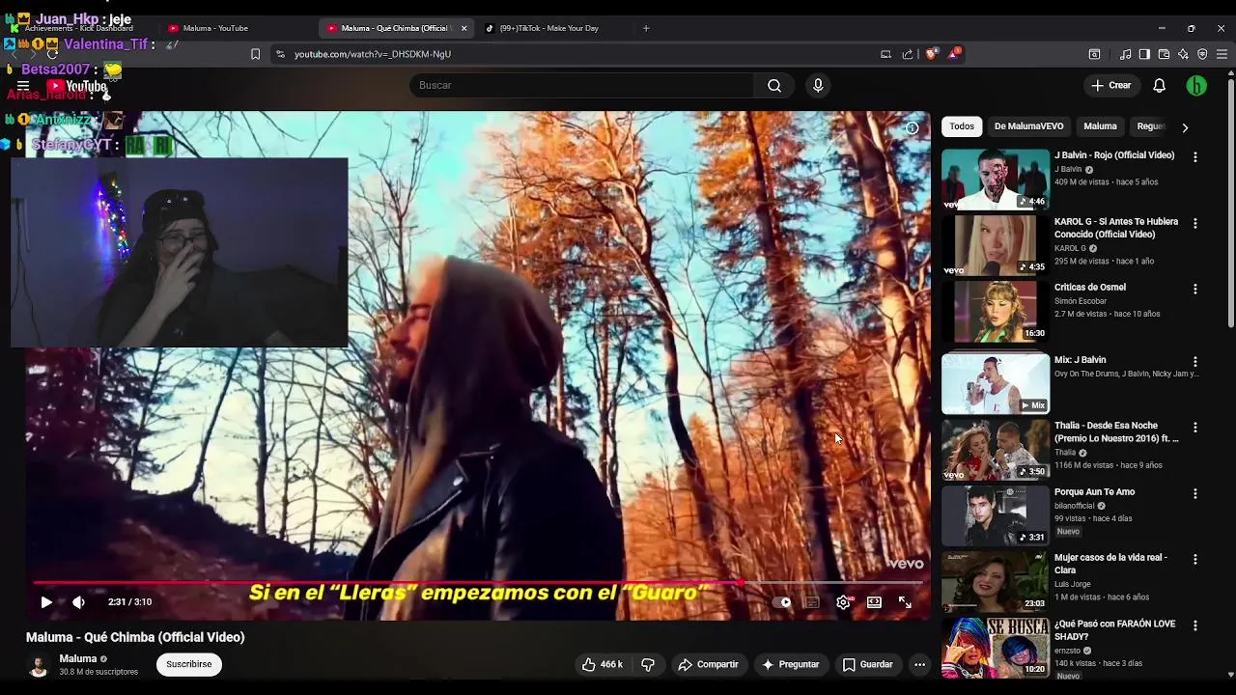Switch to the Maluma - YouTube browser tab
This screenshot has height=695, width=1236.
[x=214, y=28]
